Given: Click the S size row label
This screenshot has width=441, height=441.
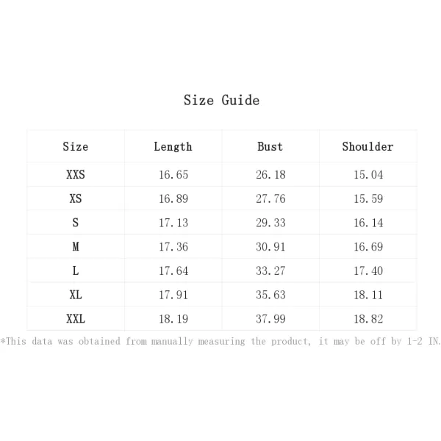Looking at the screenshot, I should pos(76,223).
